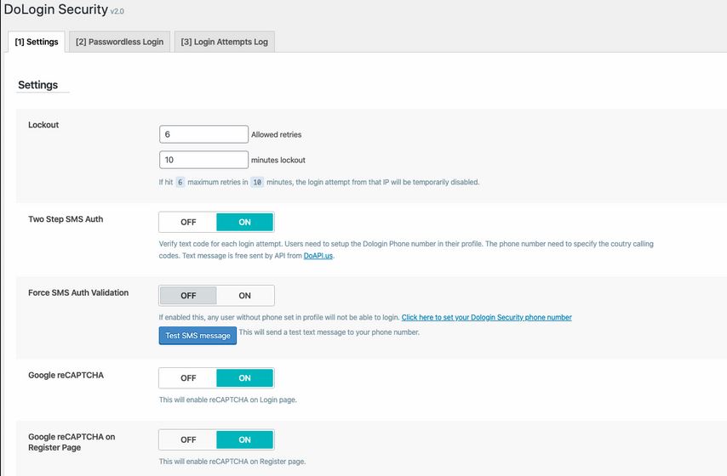Click the Settings section heading
The height and width of the screenshot is (476, 727).
pyautogui.click(x=38, y=85)
